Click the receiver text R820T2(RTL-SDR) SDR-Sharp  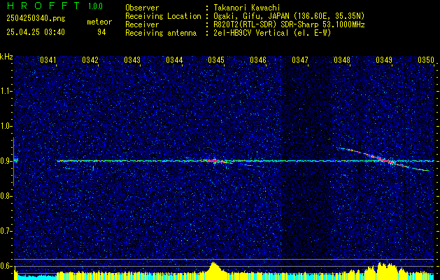coord(264,24)
